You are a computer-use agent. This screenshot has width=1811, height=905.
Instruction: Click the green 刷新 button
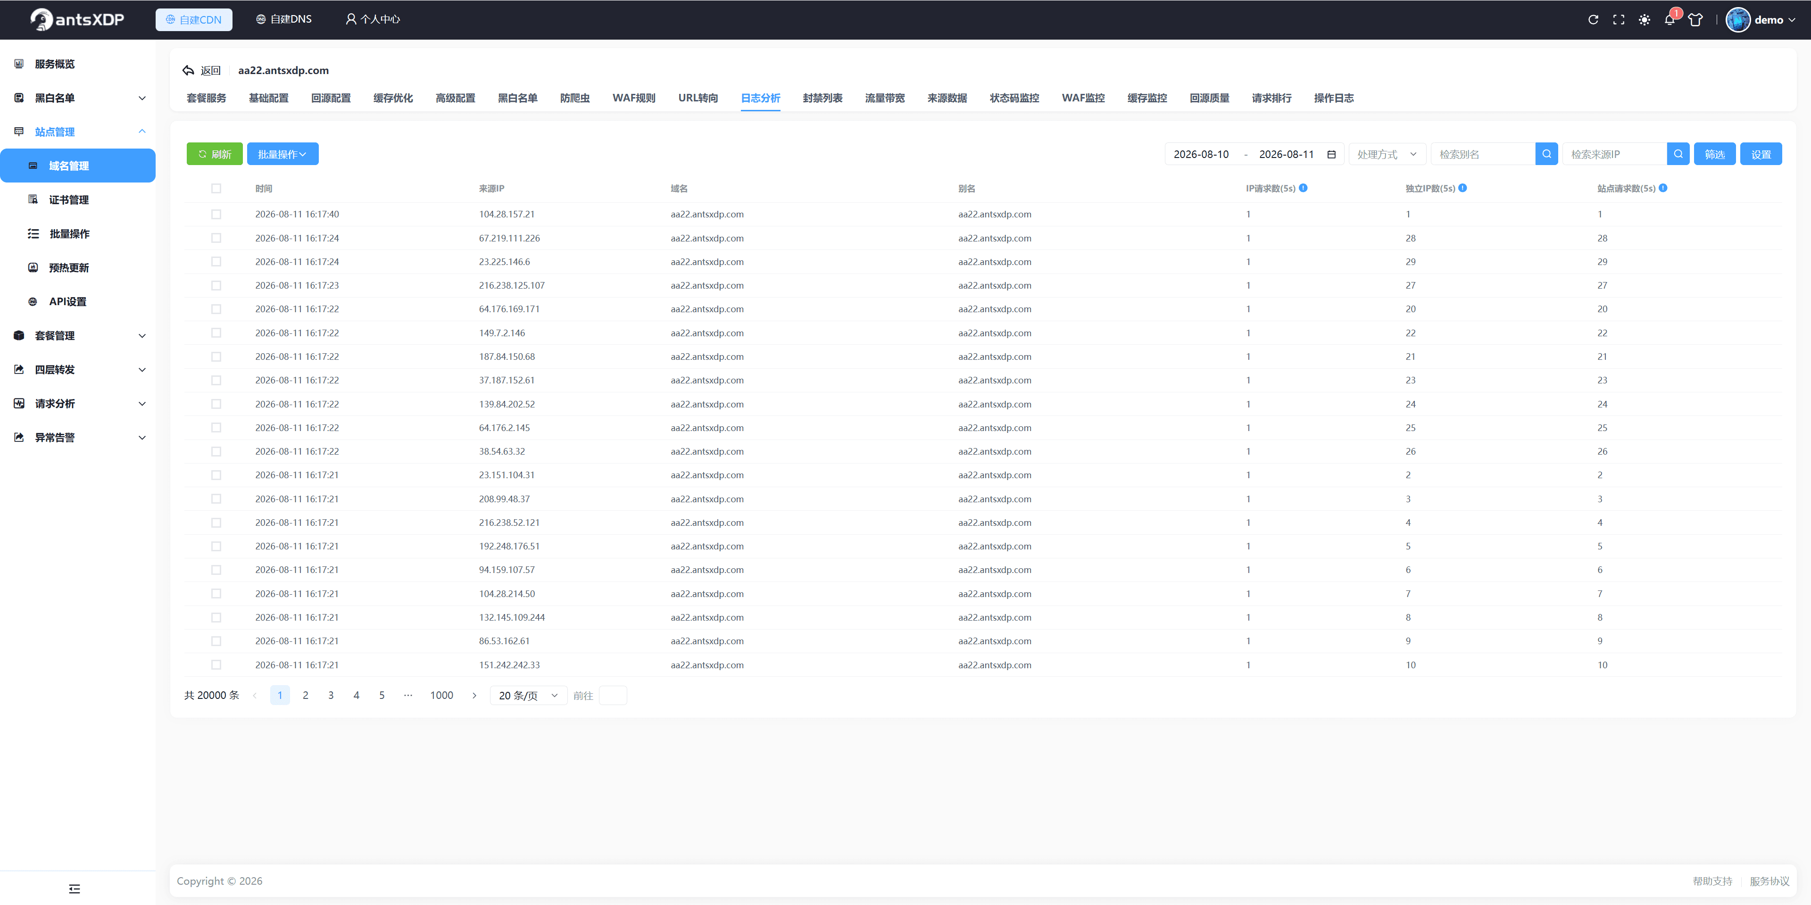point(215,154)
